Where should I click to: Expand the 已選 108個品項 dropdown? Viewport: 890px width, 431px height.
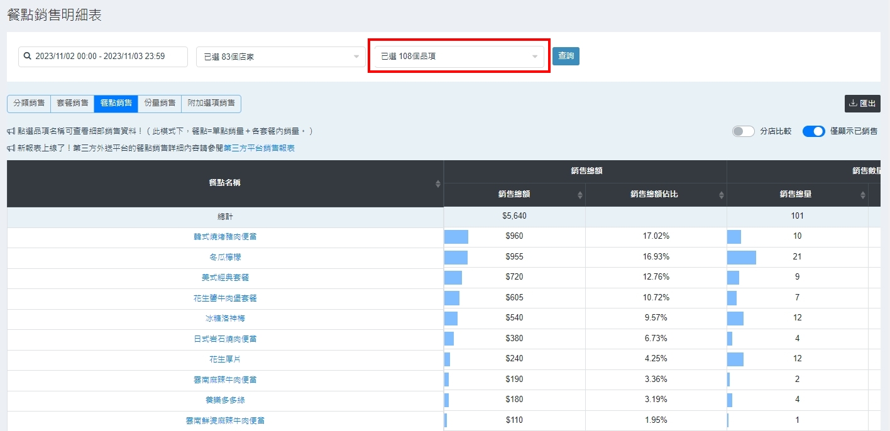point(459,57)
